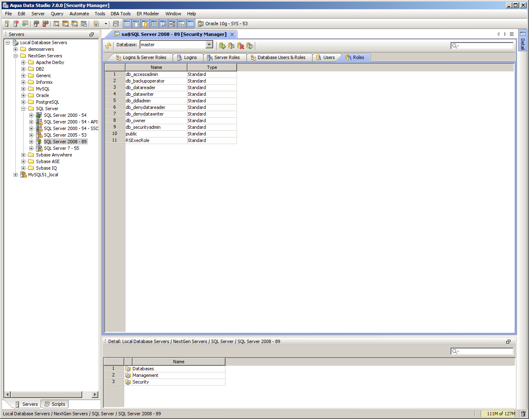529x419 pixels.
Task: Expand the Apache Derby folder node
Action: pos(24,62)
